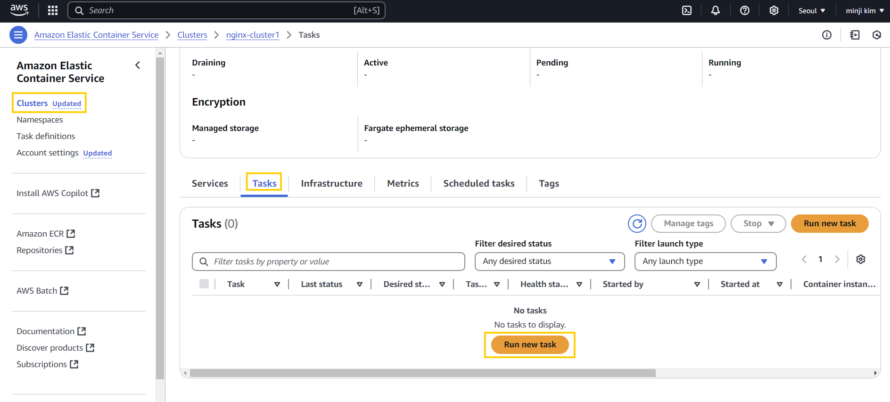
Task: Switch to the Tags tab
Action: 549,183
